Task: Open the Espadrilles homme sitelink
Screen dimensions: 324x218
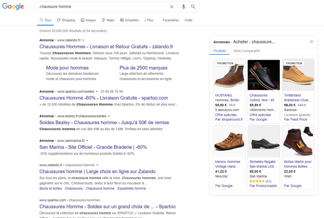Action: click(132, 189)
